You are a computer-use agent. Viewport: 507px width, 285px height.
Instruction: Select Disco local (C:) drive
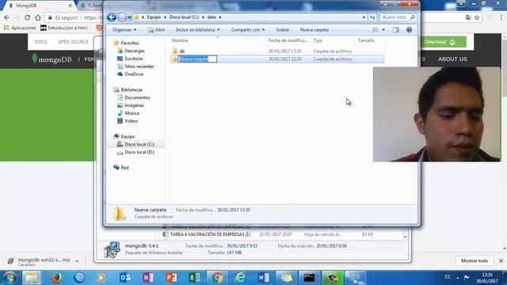pos(135,144)
